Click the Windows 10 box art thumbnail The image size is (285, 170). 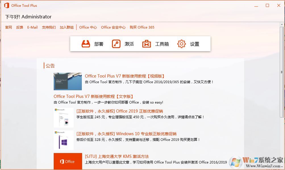coord(63,139)
